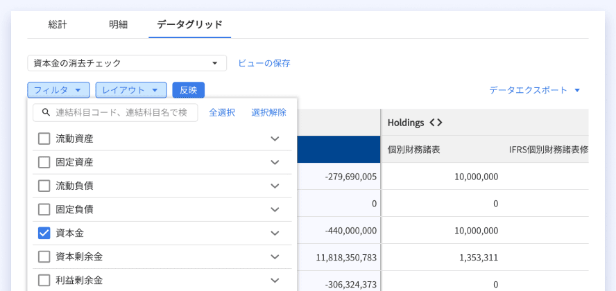Expand the 利益剰余金 row chevron
Viewport: 616px width, 291px height.
coord(275,281)
